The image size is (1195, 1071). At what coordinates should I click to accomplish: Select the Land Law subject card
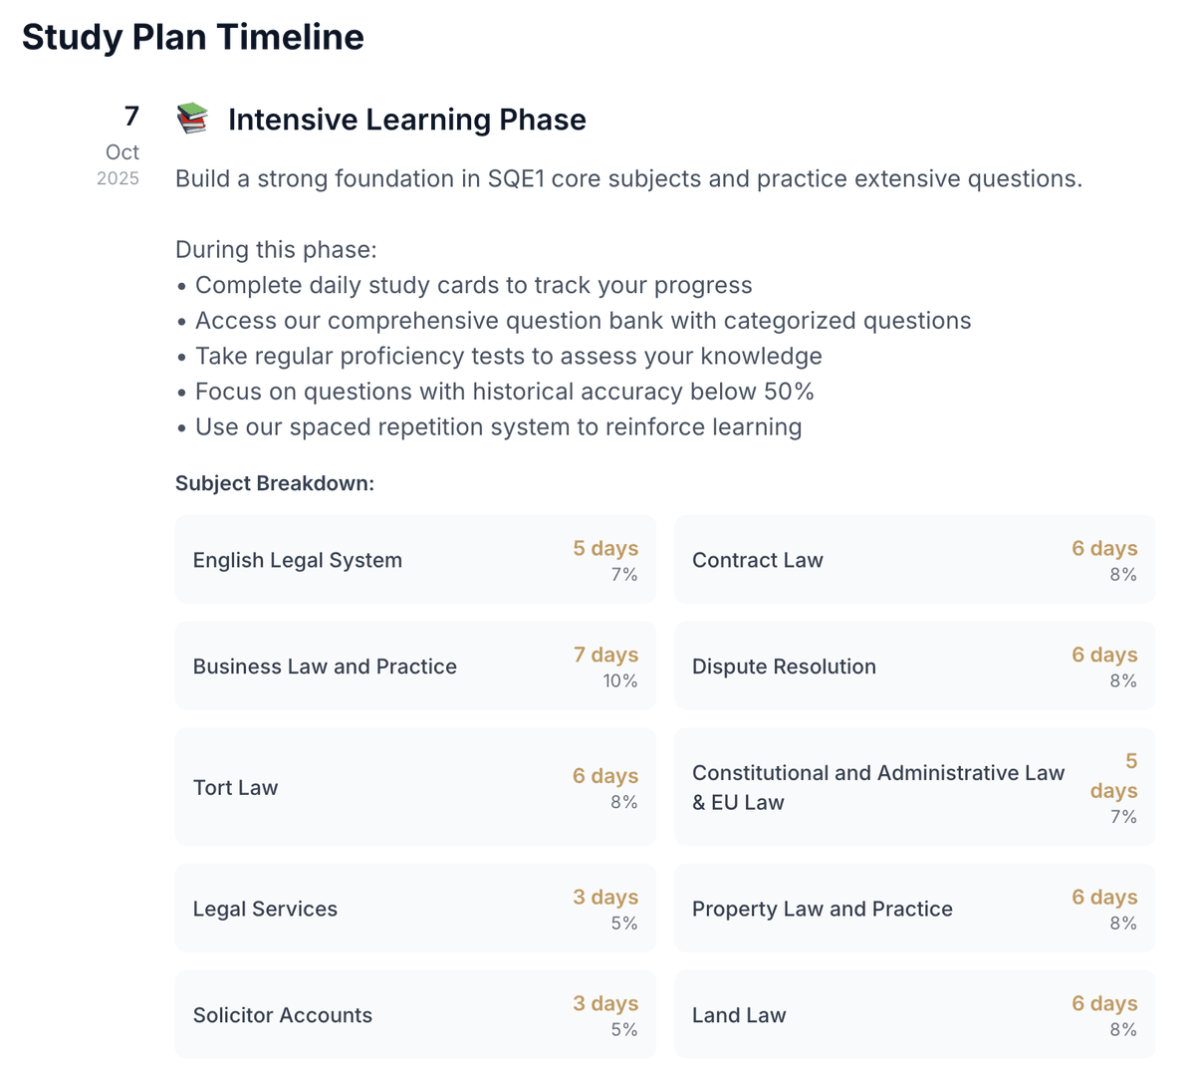point(914,1015)
